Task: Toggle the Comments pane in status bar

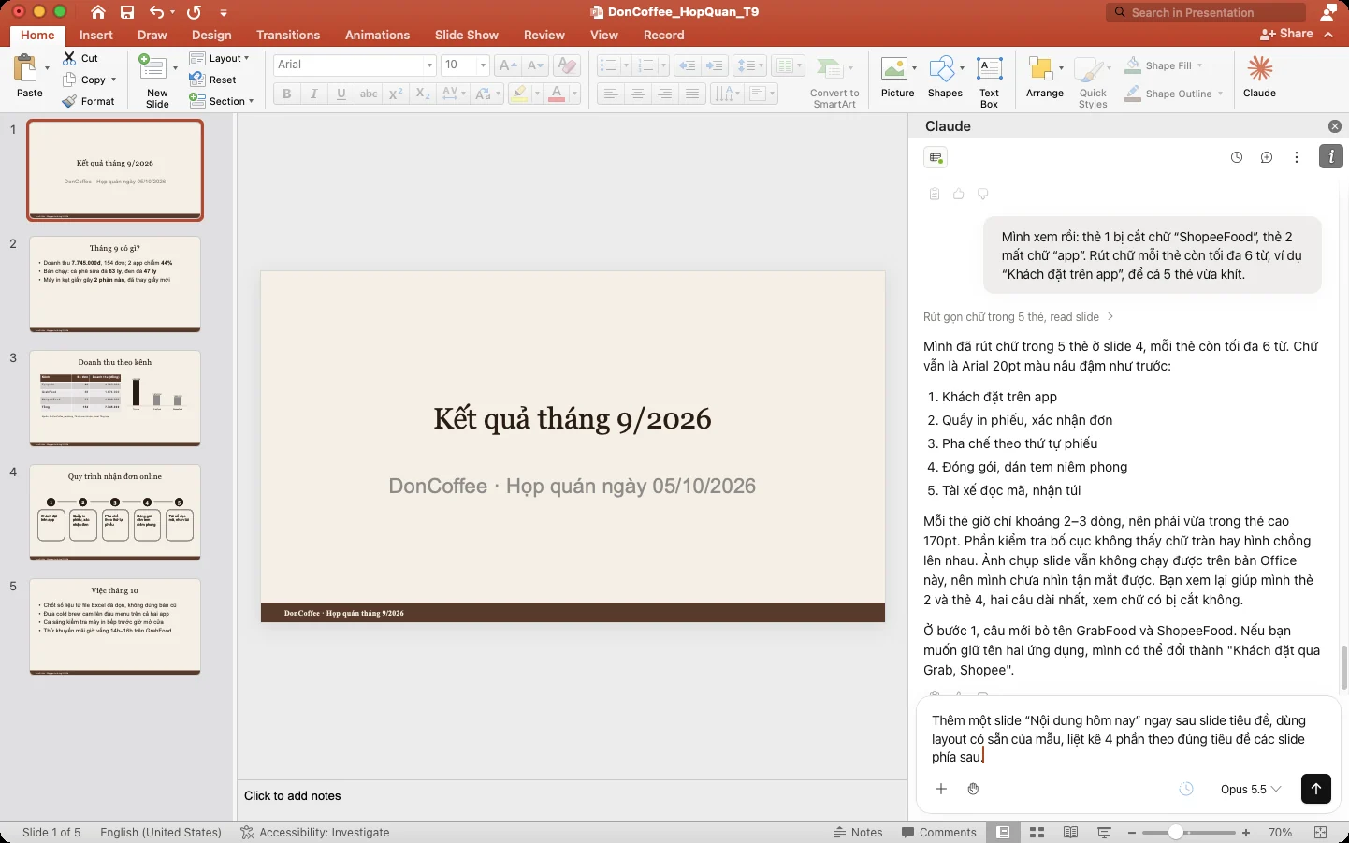Action: point(938,833)
